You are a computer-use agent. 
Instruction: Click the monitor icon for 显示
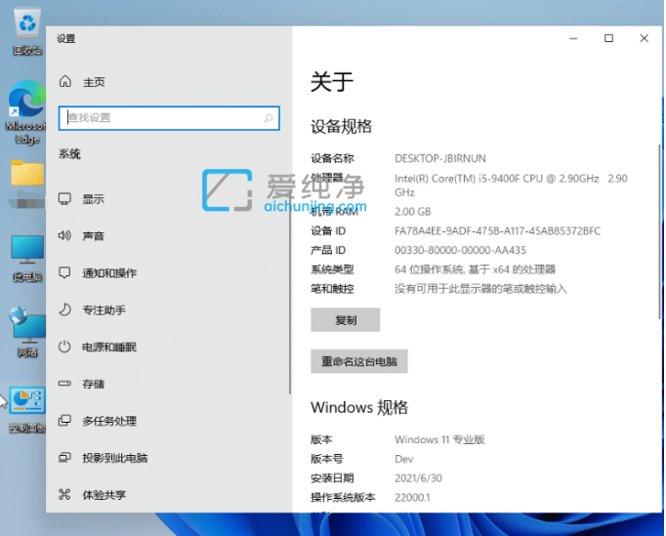(x=65, y=199)
